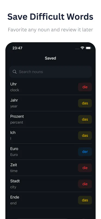The width and height of the screenshot is (101, 219).
Task: Tap the das badge next to Prozent
Action: click(85, 119)
